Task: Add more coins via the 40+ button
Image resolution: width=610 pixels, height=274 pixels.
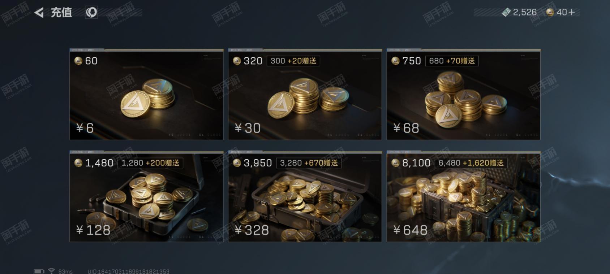Action: tap(566, 13)
